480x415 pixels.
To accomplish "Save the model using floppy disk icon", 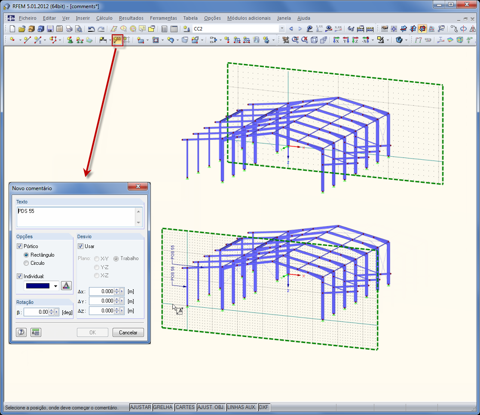I will [x=50, y=29].
